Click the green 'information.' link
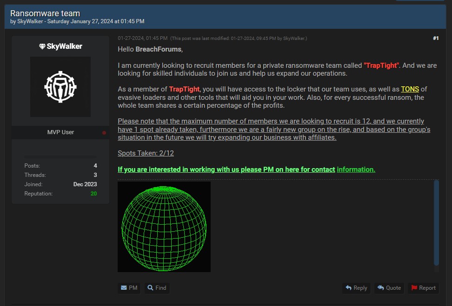This screenshot has height=306, width=452. point(356,169)
